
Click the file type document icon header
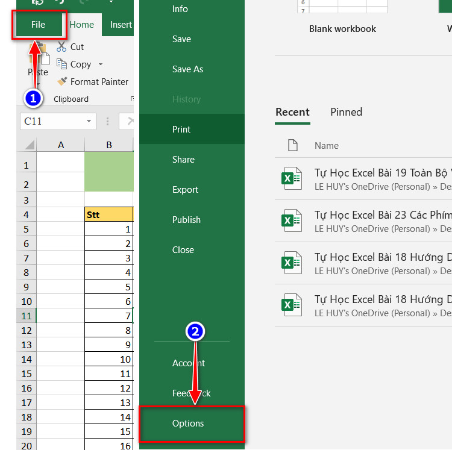point(292,145)
